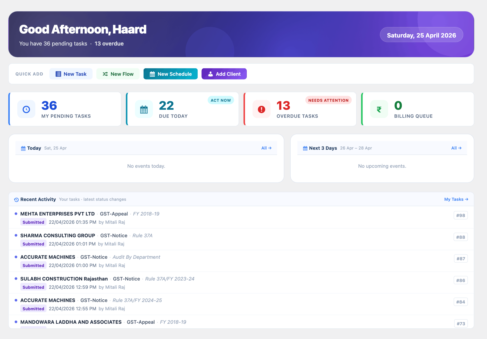
Task: Click 'FY 2018-19' label on Mehta Enterprises row
Action: [x=146, y=214]
